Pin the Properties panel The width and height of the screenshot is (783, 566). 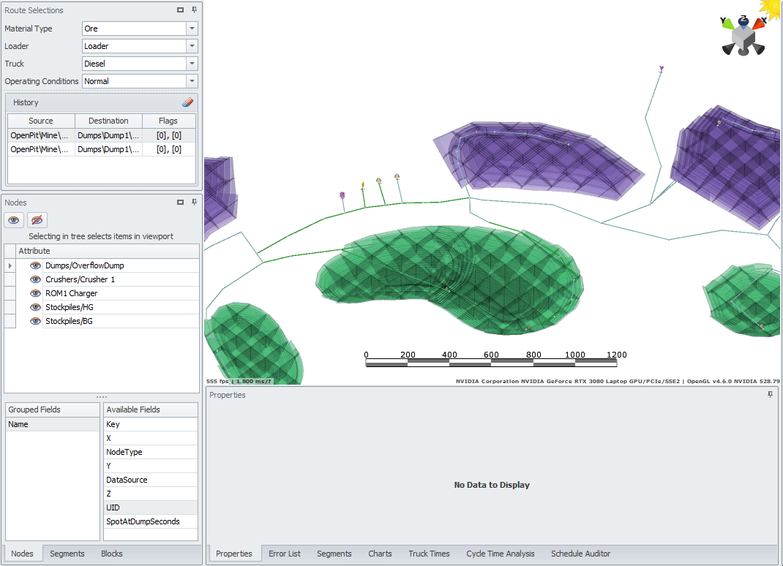pos(770,395)
